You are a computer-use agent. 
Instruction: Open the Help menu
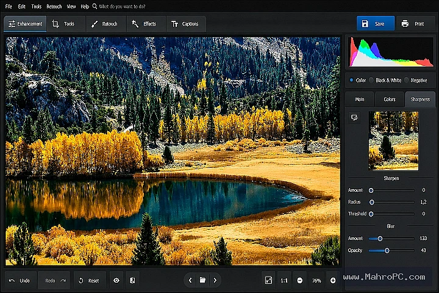point(85,6)
